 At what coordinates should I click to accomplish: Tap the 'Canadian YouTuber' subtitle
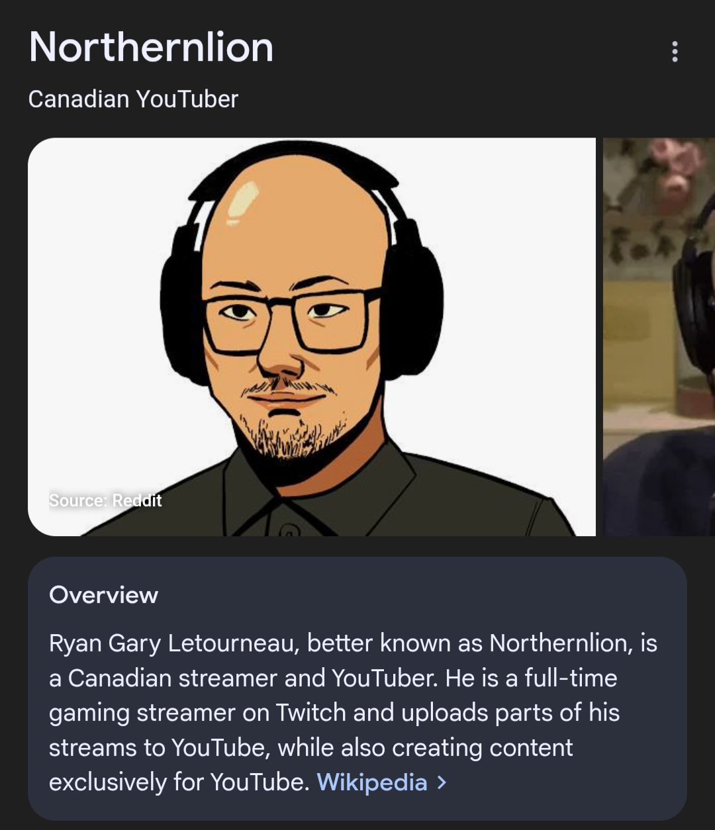click(133, 99)
